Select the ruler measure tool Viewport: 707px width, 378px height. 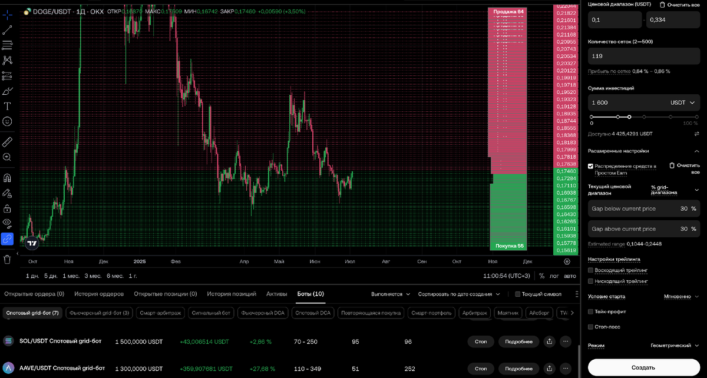tap(7, 141)
